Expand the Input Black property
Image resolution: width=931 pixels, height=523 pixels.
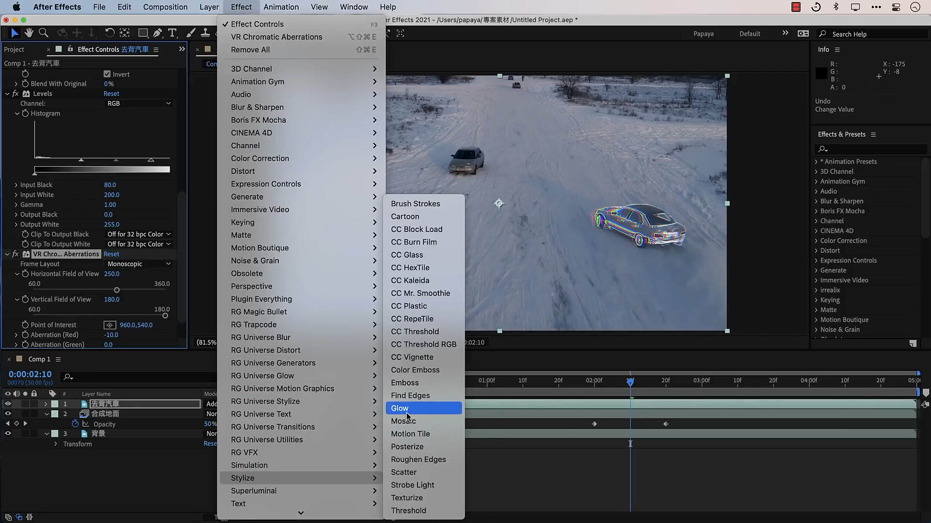16,185
